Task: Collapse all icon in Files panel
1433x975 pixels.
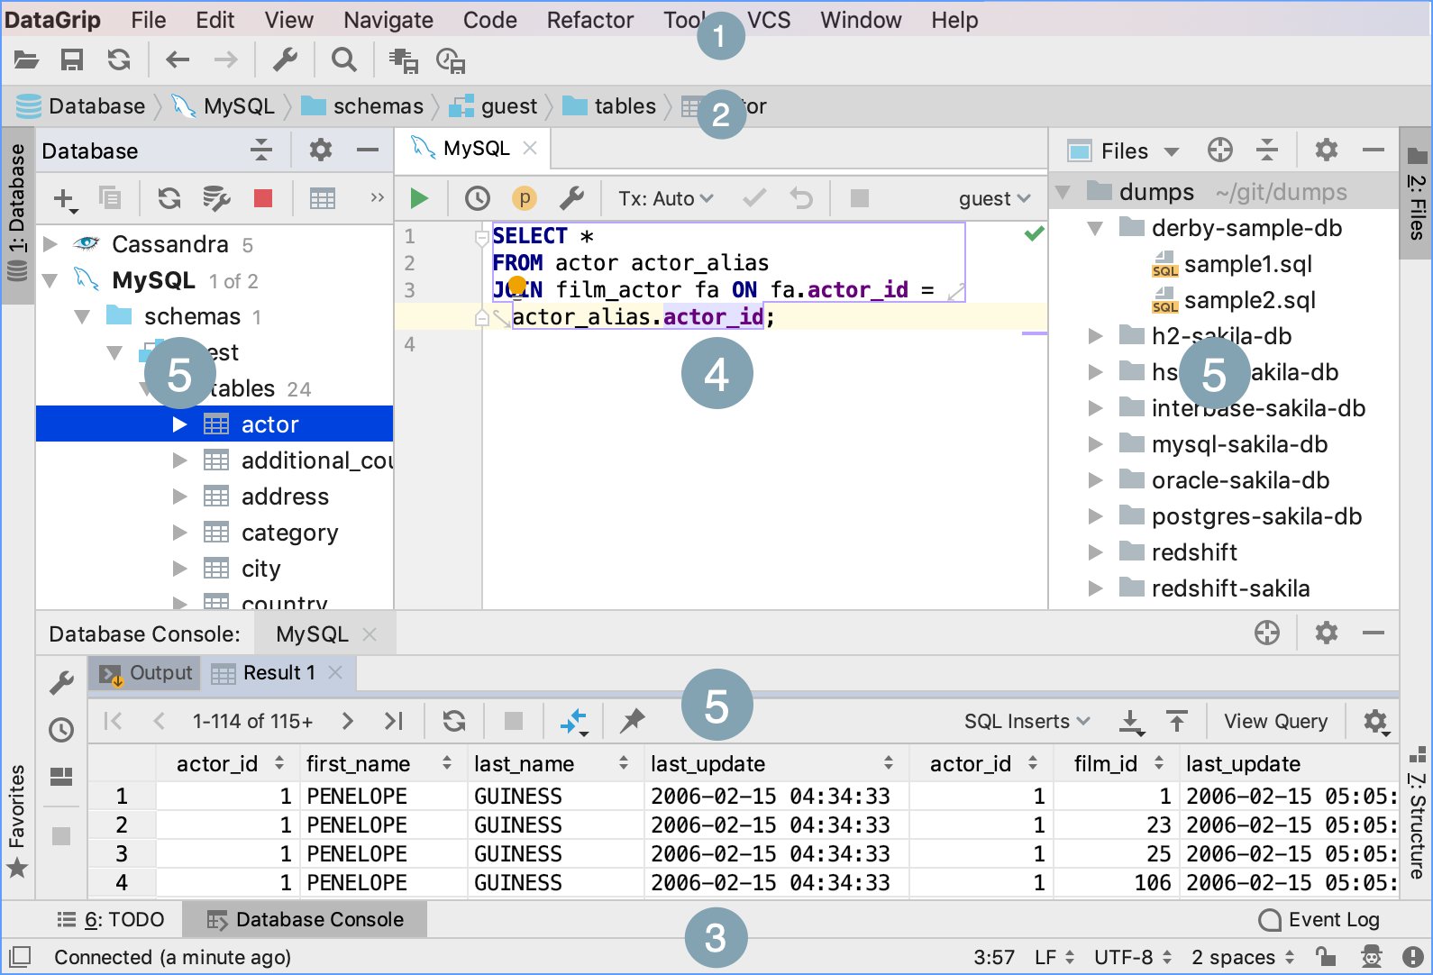Action: [x=1267, y=150]
